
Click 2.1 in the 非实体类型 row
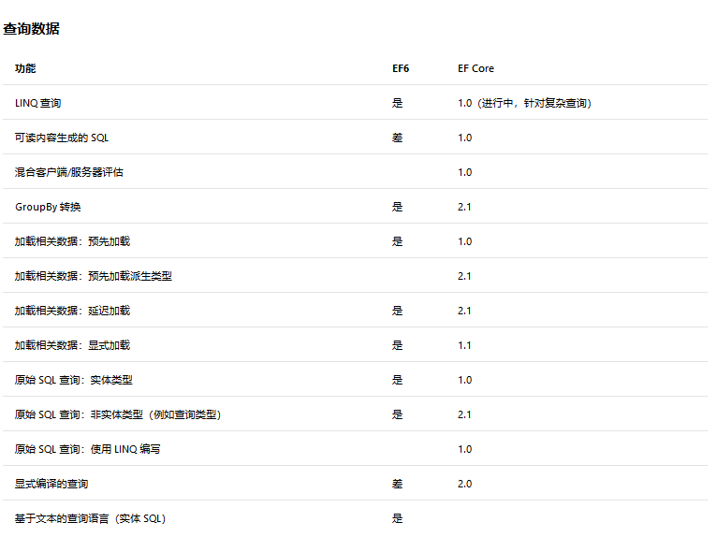[464, 414]
